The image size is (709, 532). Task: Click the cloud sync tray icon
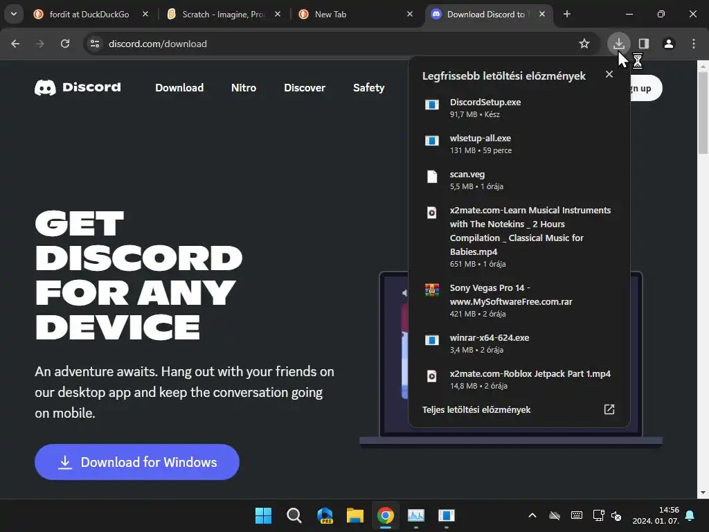(x=555, y=515)
